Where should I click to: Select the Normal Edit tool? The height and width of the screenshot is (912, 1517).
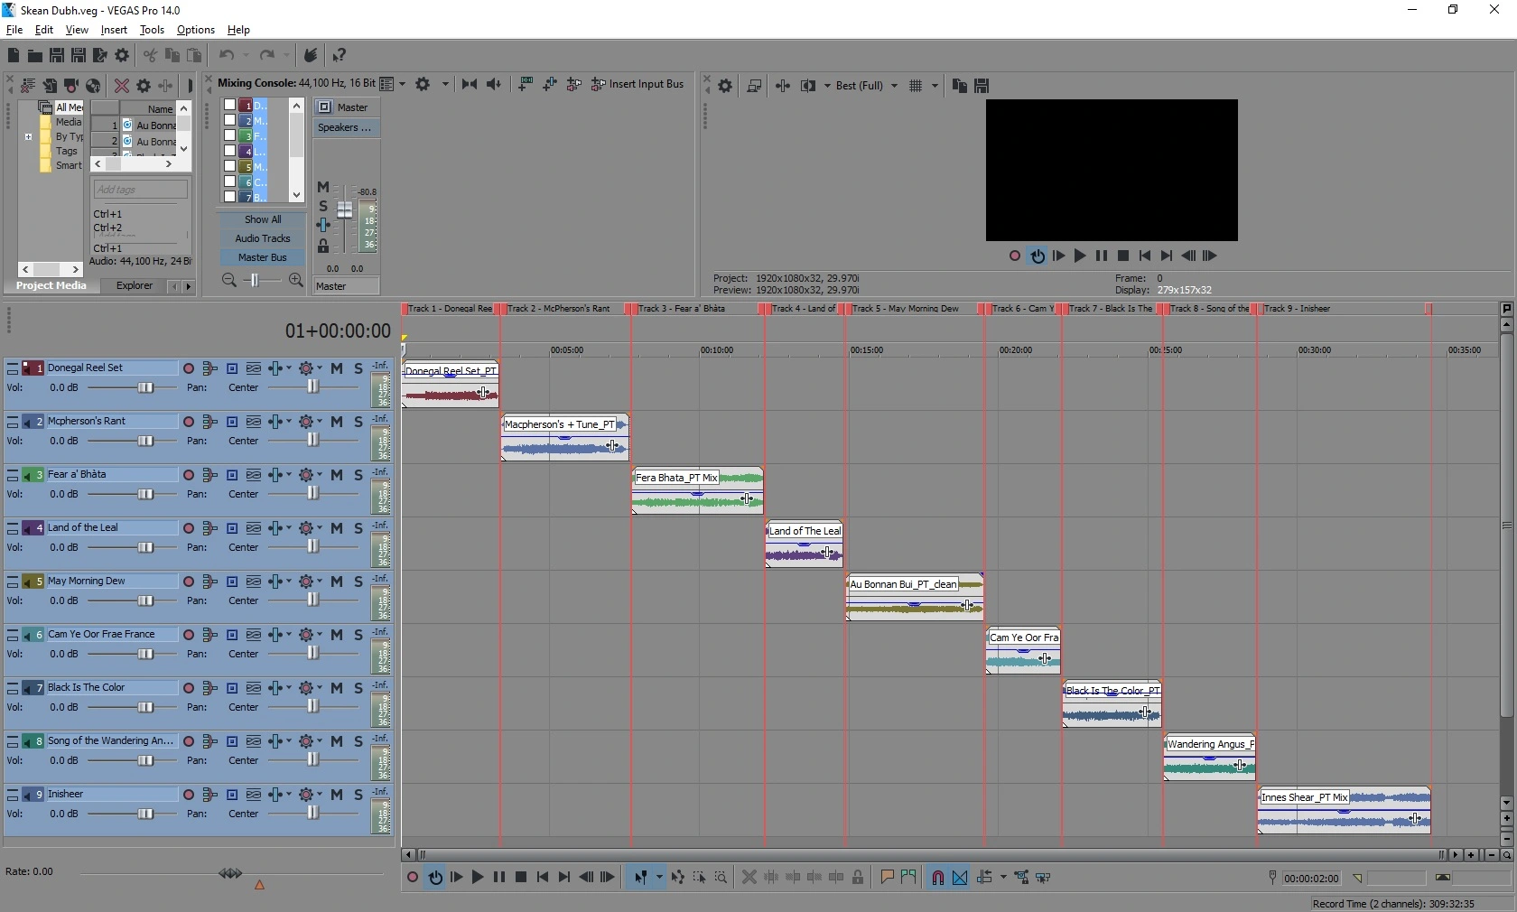click(639, 878)
